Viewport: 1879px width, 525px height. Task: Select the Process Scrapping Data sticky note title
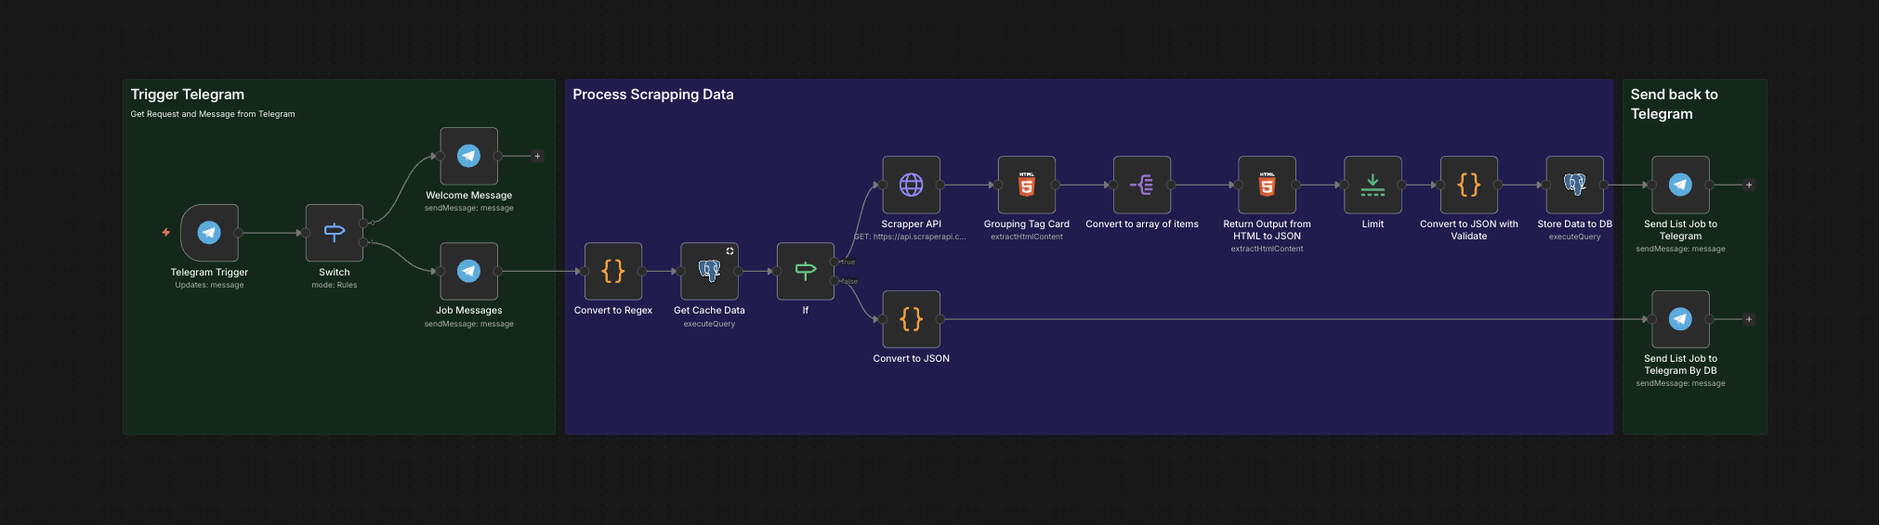coord(652,95)
